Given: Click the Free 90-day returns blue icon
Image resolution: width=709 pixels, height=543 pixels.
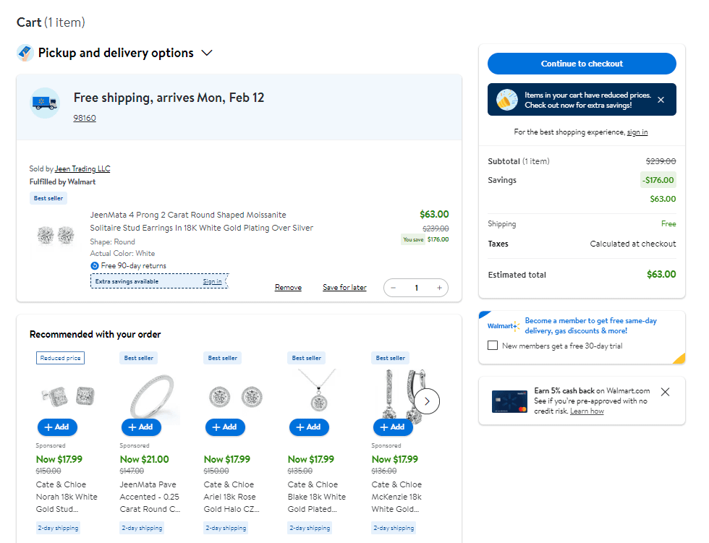Looking at the screenshot, I should (95, 267).
